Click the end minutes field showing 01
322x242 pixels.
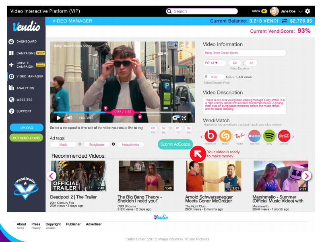(x=178, y=128)
